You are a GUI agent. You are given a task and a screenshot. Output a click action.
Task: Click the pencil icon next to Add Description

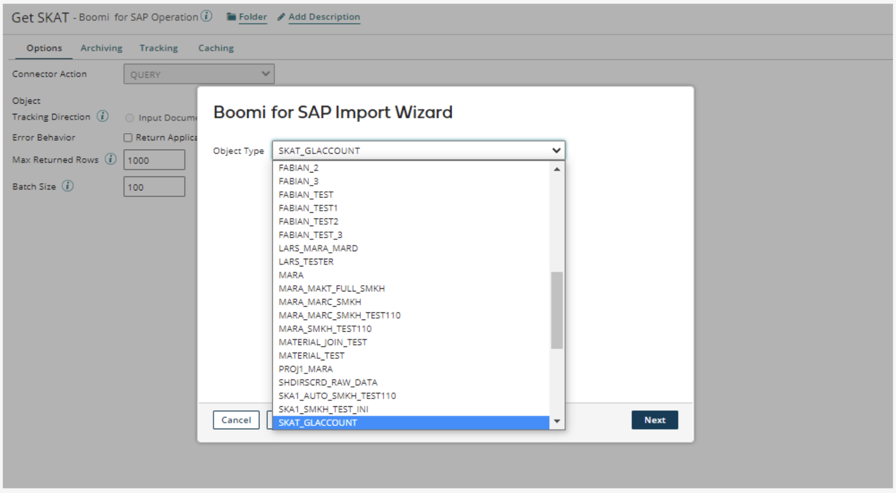coord(280,16)
